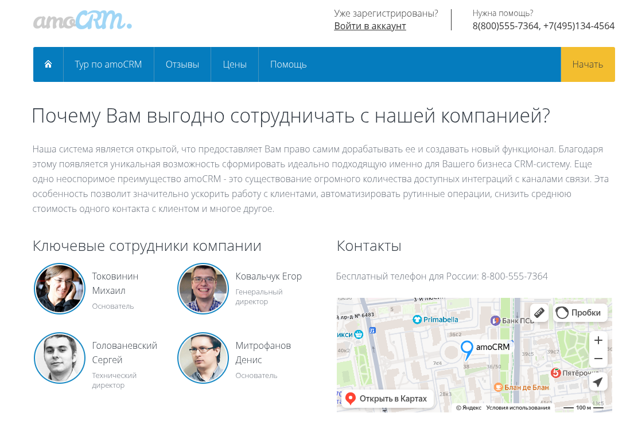Toggle Пробки traffic layer on the map

point(580,312)
